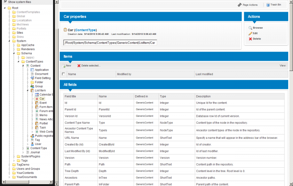Click the Calendar Event node icon
Screen dimensions: 293x186
tap(37, 94)
